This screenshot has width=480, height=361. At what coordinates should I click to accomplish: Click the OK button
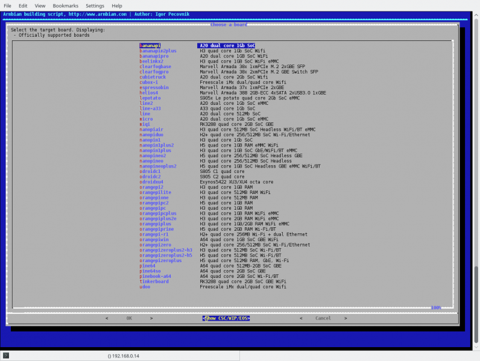[129, 318]
